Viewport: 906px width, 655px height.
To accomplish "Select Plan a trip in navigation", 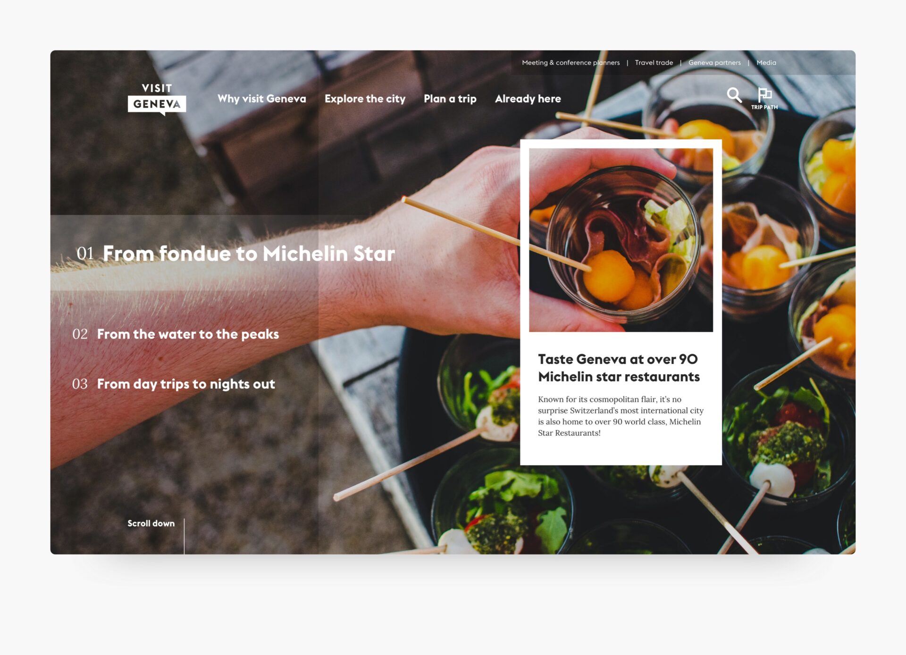I will pos(450,99).
